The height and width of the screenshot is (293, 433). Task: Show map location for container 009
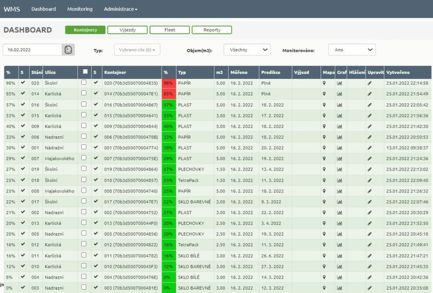tap(324, 126)
